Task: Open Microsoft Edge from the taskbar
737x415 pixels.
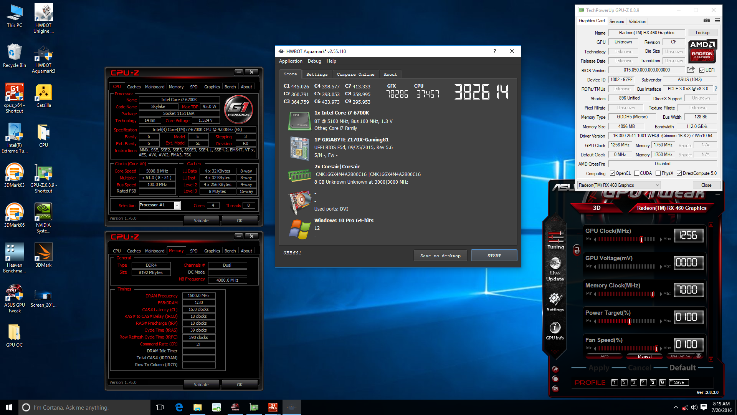Action: (x=179, y=407)
